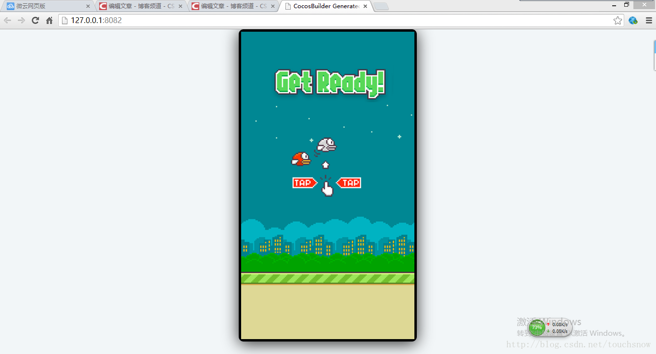656x354 pixels.
Task: Click the globe extension icon
Action: [633, 20]
